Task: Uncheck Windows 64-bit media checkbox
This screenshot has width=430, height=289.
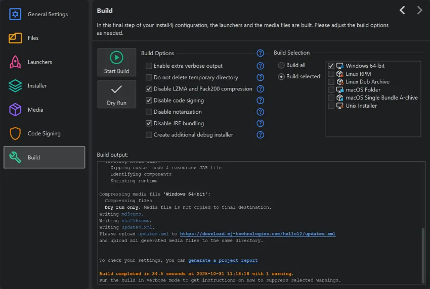Action: click(x=331, y=66)
